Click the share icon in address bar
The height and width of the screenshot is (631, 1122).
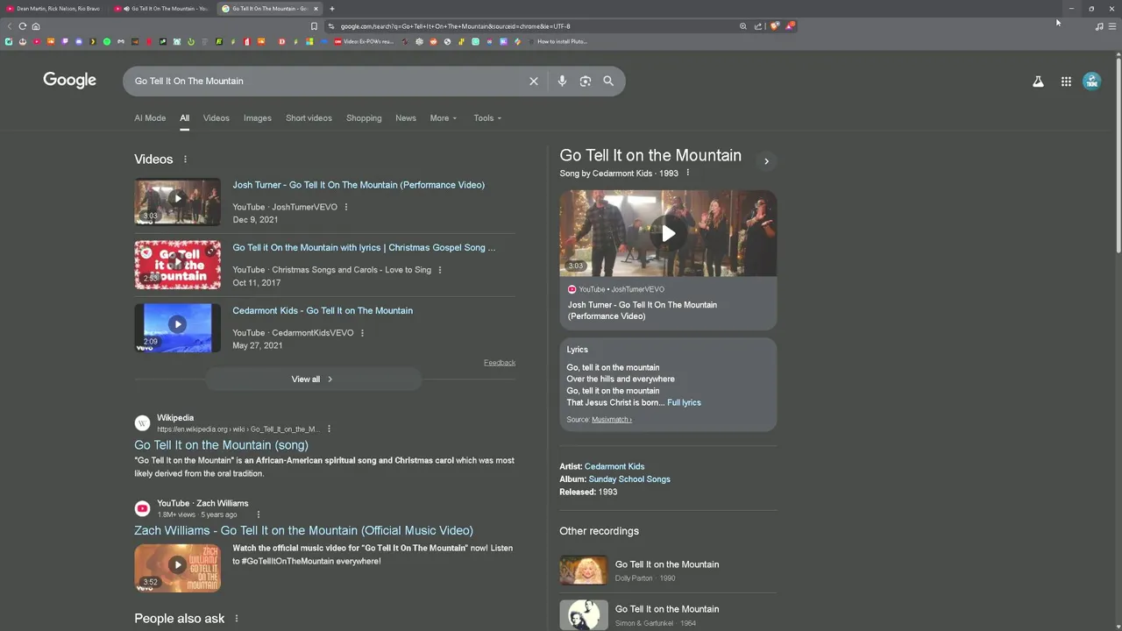click(x=758, y=26)
